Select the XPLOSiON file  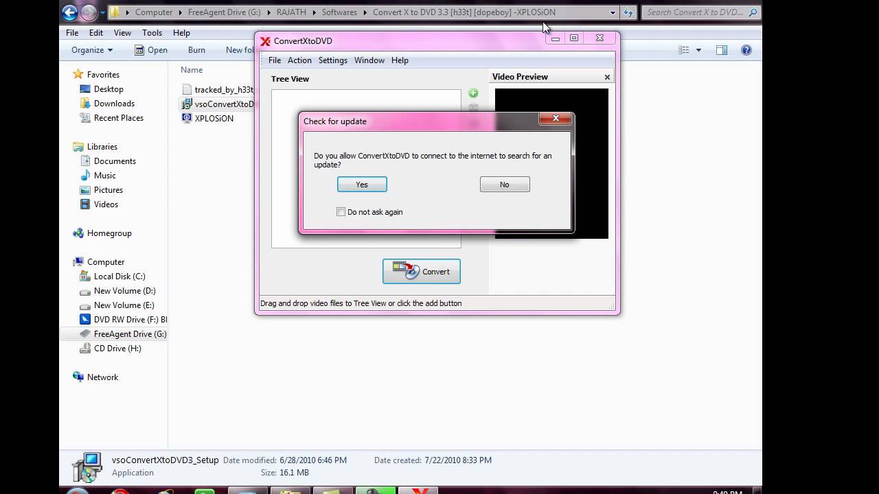point(214,119)
